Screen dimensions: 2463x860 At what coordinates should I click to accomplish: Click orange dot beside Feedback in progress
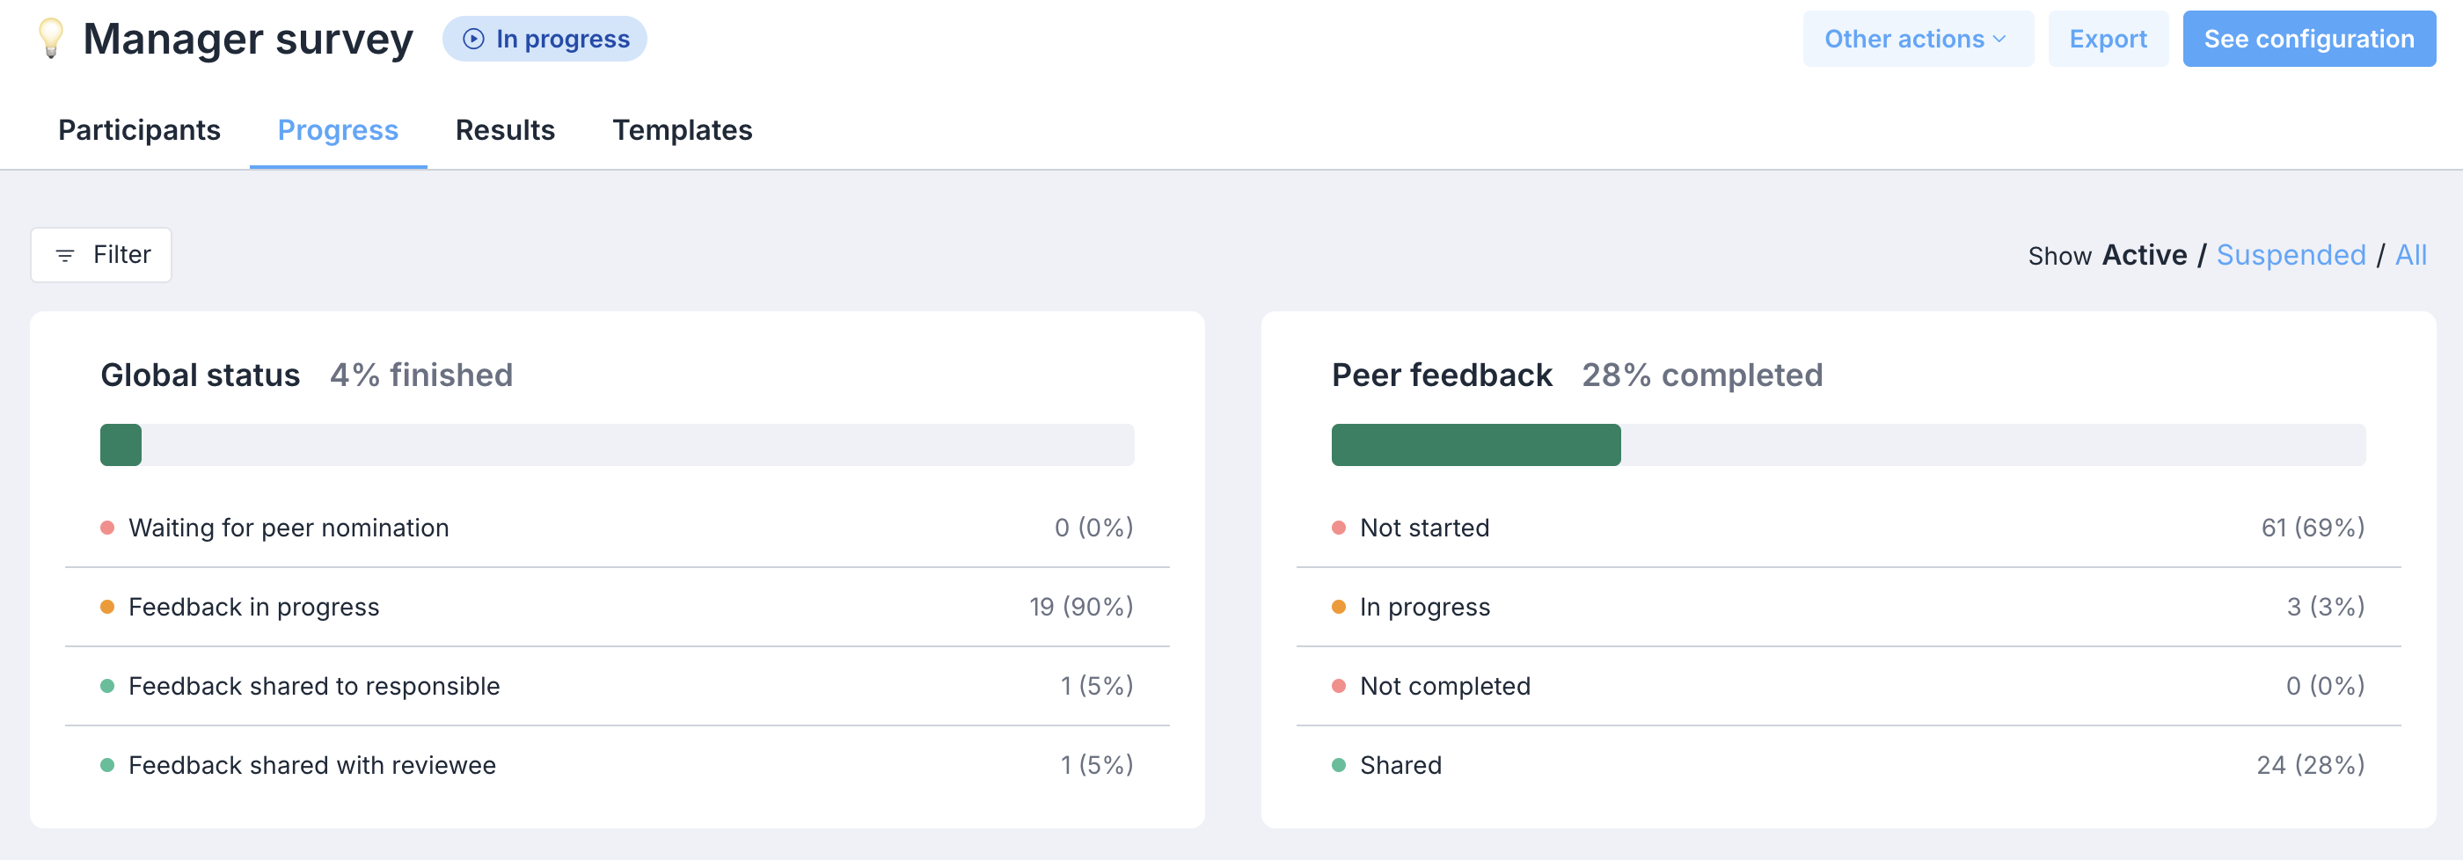coord(107,607)
